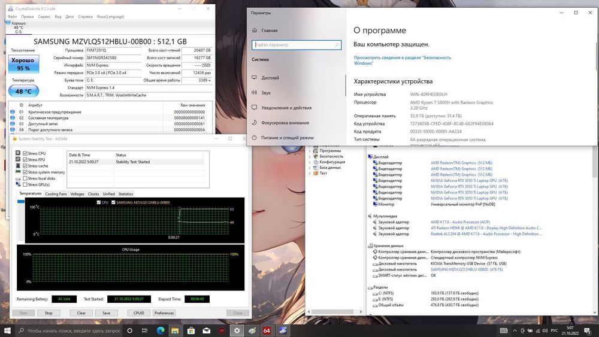Click Clear button in stability test
Screen dimensions: 599x337
pyautogui.click(x=81, y=313)
